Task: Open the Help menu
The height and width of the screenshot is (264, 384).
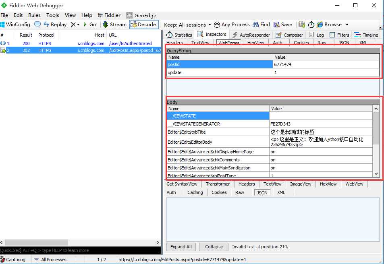Action: pos(87,15)
